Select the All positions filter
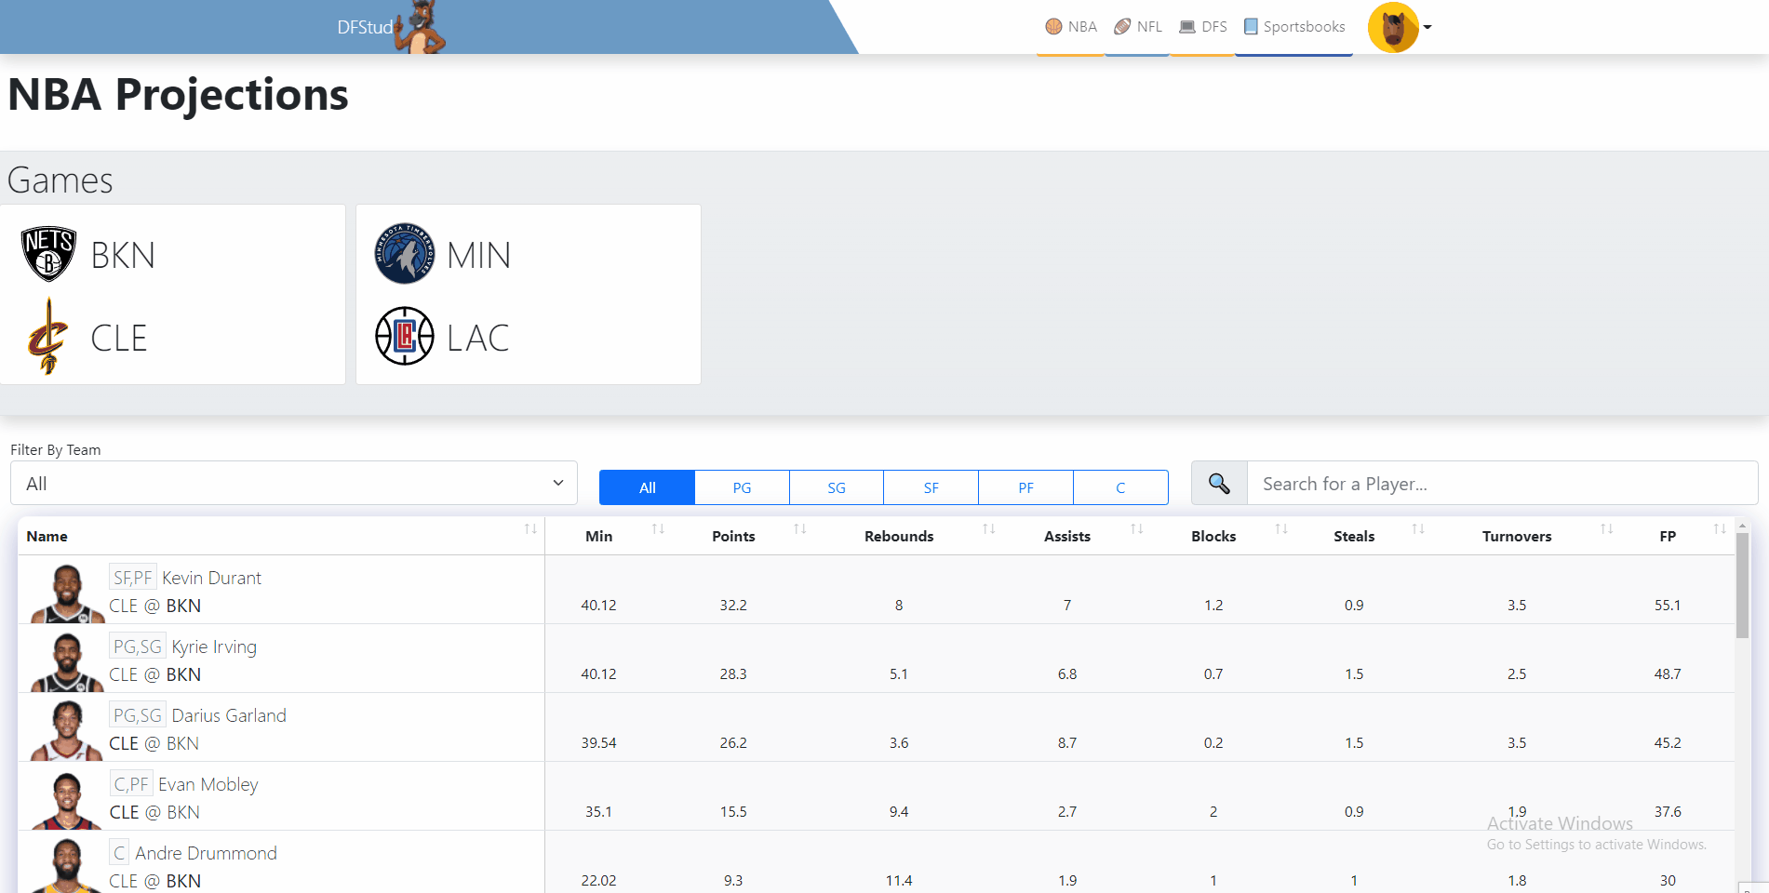 (647, 487)
